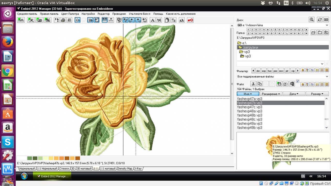This screenshot has width=331, height=186.
Task: Open Skype from the Ubuntu launcher
Action: click(x=8, y=142)
